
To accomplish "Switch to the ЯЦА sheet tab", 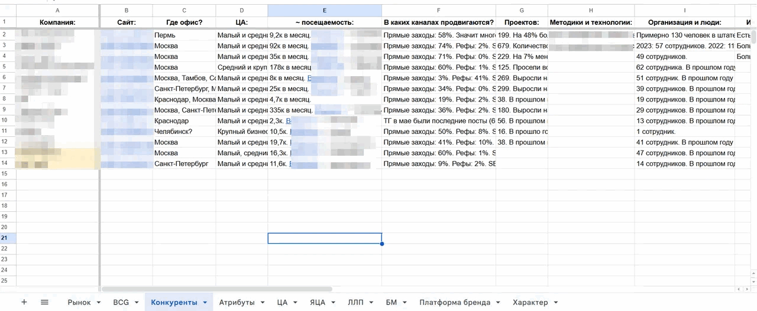I will [x=317, y=303].
